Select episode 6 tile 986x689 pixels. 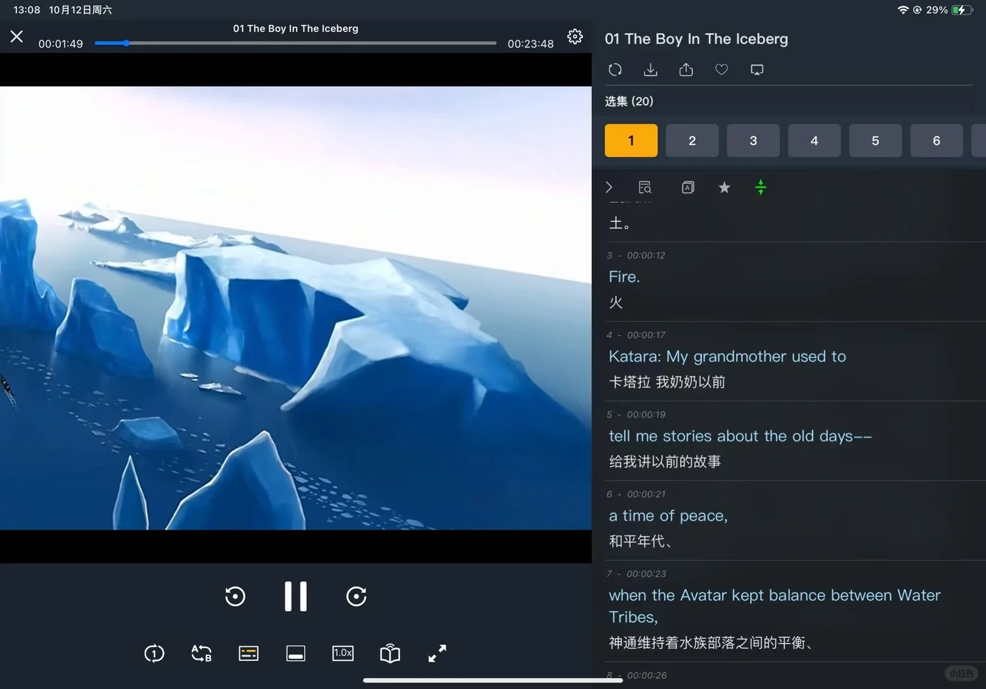936,140
